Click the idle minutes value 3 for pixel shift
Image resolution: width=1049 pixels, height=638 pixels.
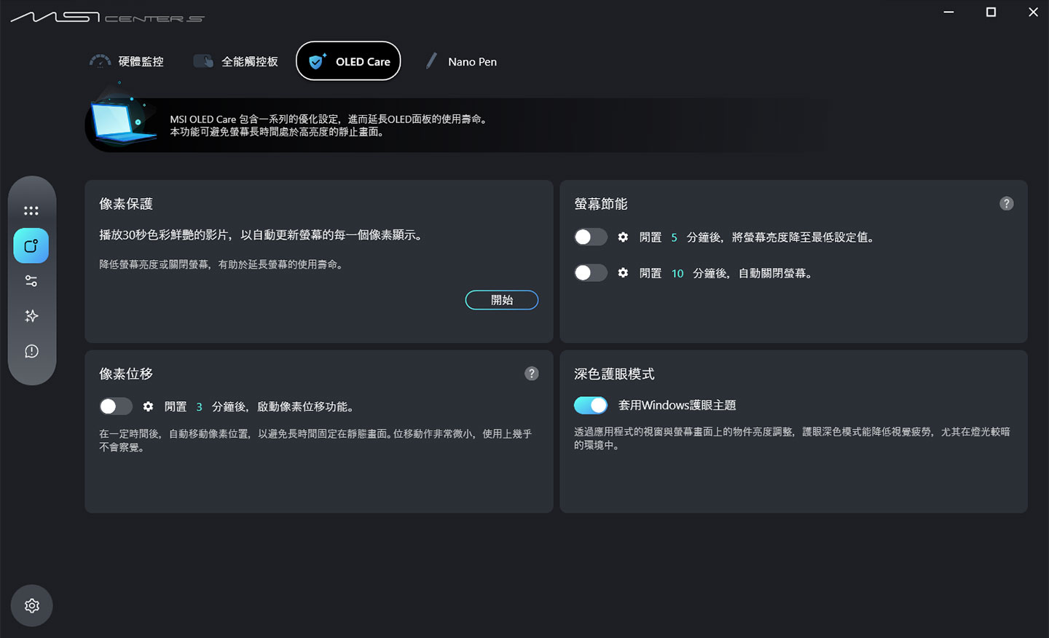point(199,406)
